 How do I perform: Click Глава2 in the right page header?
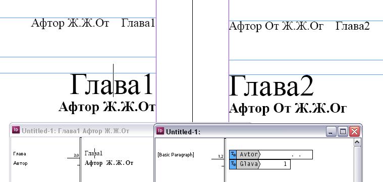click(x=353, y=26)
